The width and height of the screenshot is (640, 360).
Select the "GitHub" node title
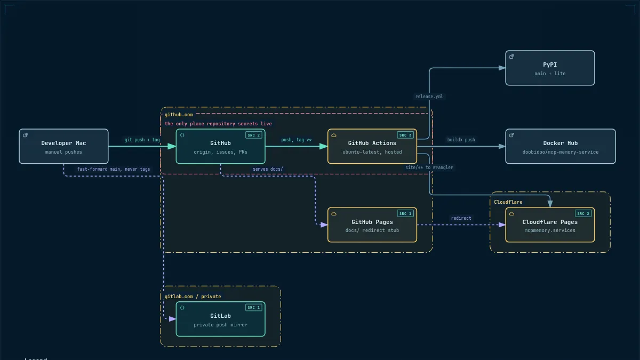pos(220,143)
